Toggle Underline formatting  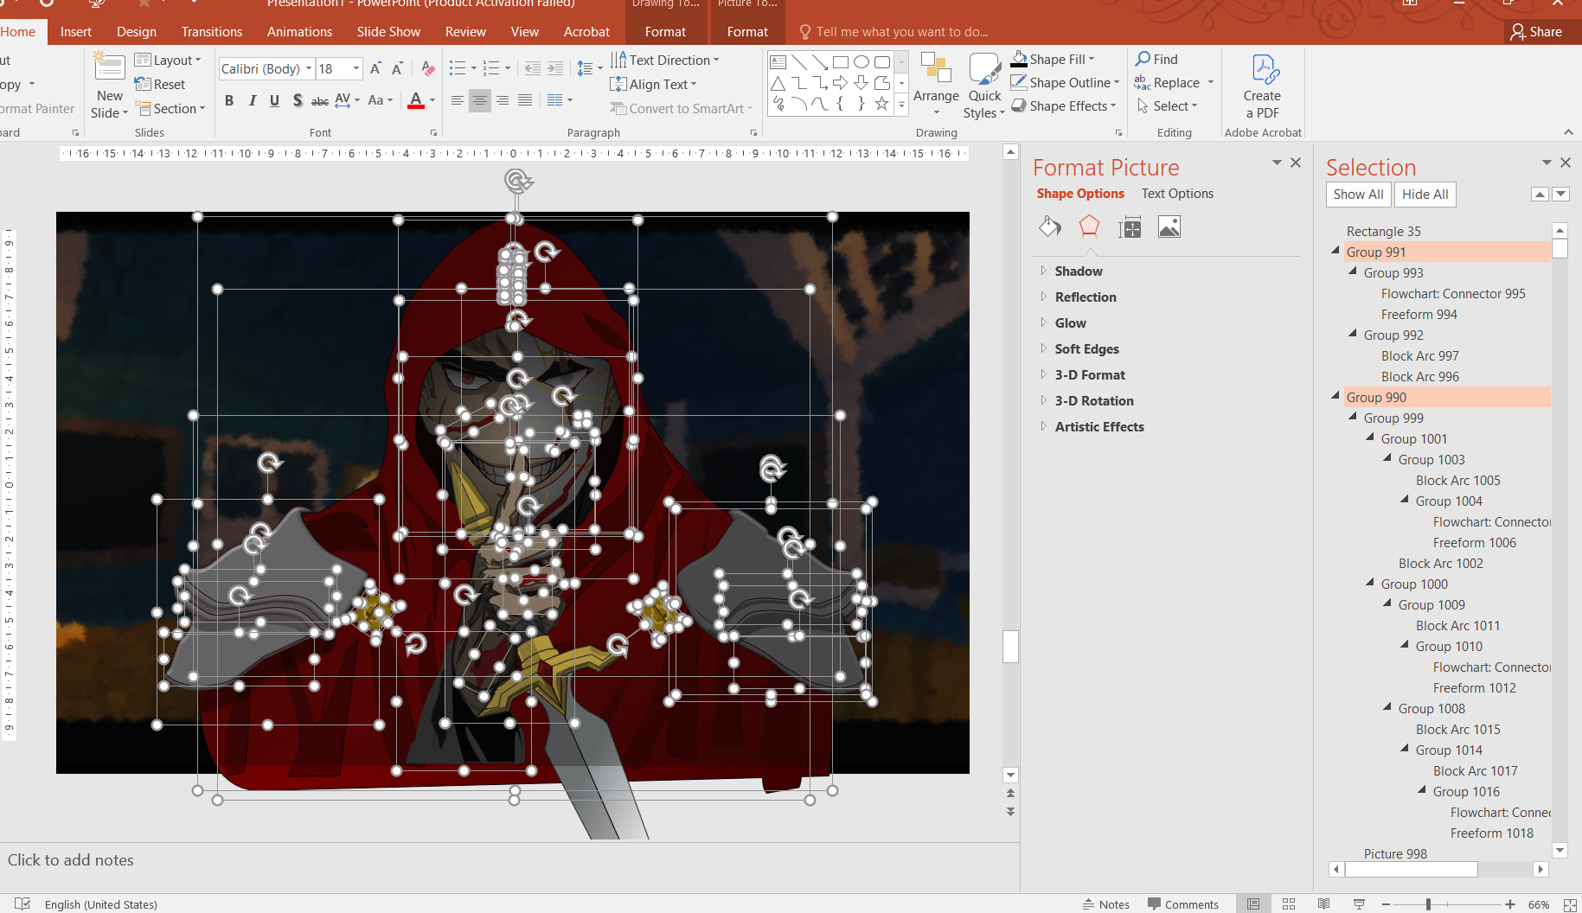coord(274,100)
